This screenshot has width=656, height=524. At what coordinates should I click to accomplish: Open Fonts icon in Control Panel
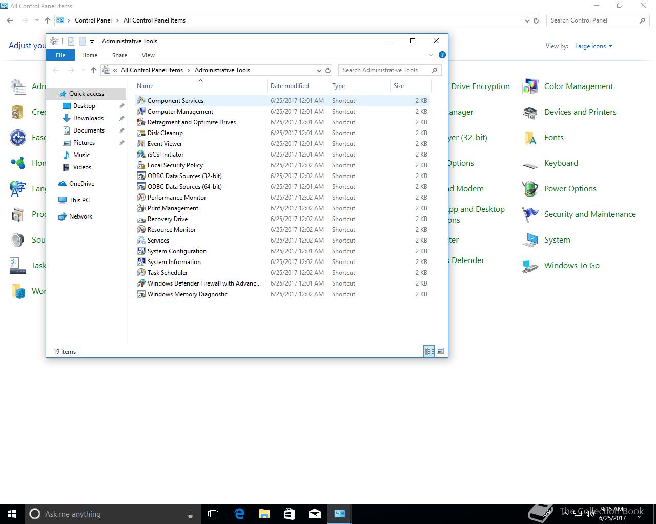coord(530,138)
